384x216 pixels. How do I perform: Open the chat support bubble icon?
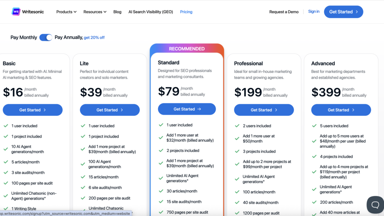pos(375,205)
